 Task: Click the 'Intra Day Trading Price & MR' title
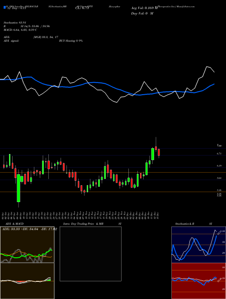click(x=83, y=224)
